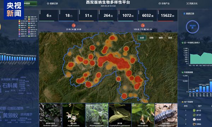Open the 生物产业 section icon

coord(160,4)
